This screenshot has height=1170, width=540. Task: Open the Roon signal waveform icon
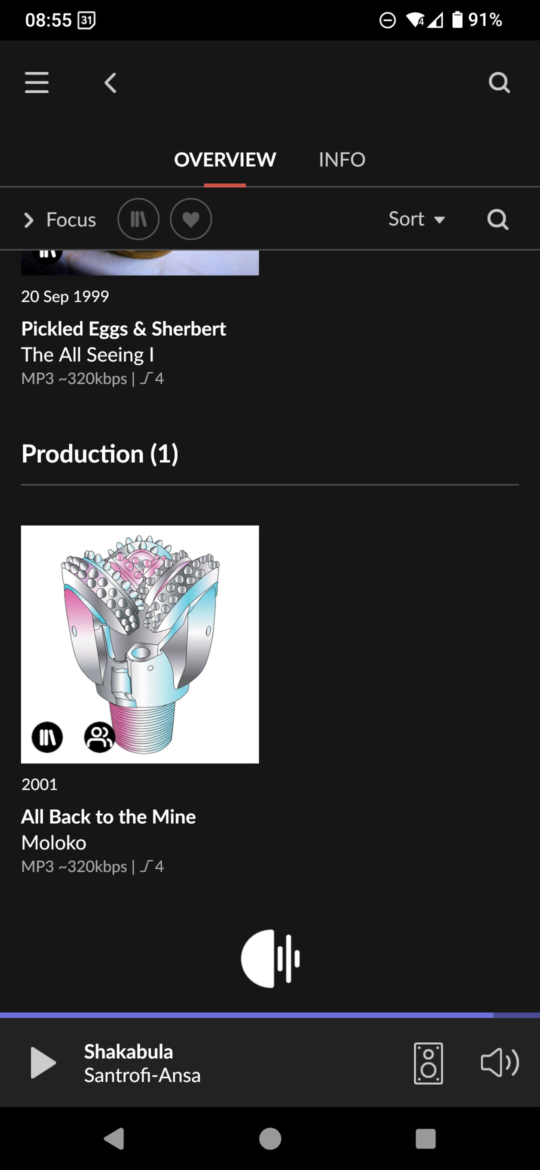(270, 958)
